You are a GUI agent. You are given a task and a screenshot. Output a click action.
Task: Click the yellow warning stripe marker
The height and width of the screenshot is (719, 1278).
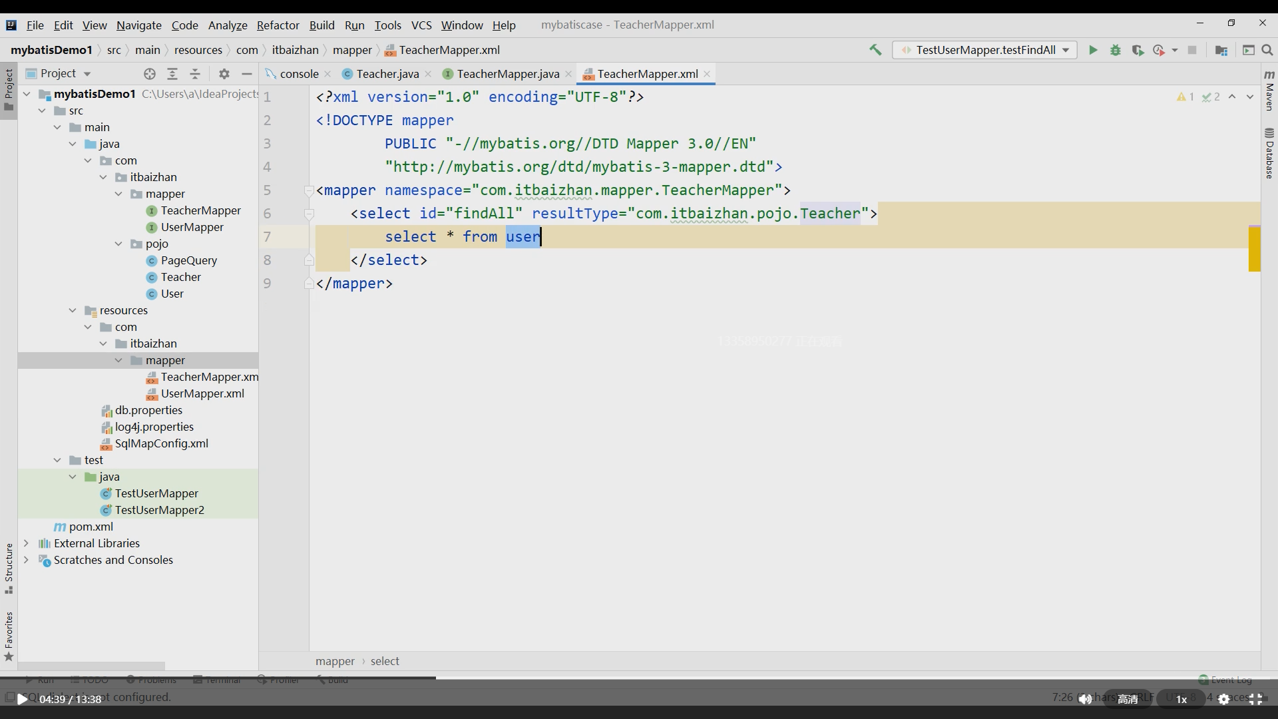click(1255, 248)
